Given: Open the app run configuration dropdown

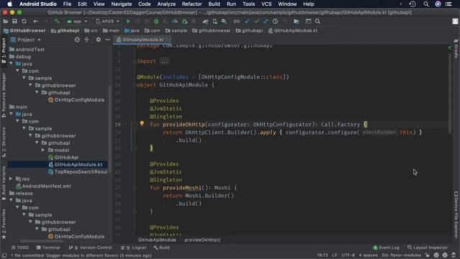Looking at the screenshot, I should coord(77,22).
